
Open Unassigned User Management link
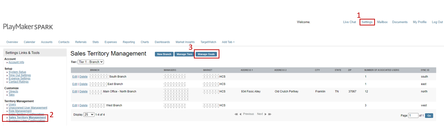(28, 108)
